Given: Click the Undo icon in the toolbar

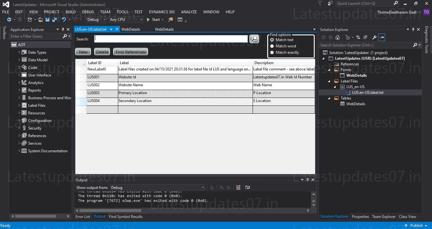Looking at the screenshot, I should click(64, 19).
